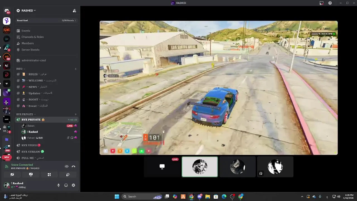Image resolution: width=357 pixels, height=201 pixels.
Task: Open the Events item
Action: click(46, 31)
